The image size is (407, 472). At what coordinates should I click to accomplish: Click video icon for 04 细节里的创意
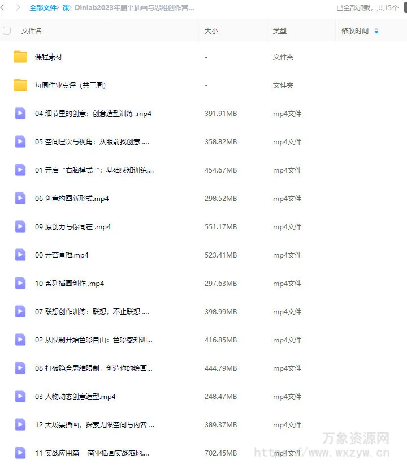coord(20,114)
